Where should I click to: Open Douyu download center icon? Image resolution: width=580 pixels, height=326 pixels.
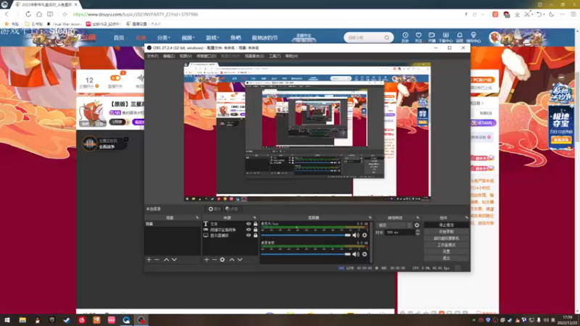(x=445, y=37)
